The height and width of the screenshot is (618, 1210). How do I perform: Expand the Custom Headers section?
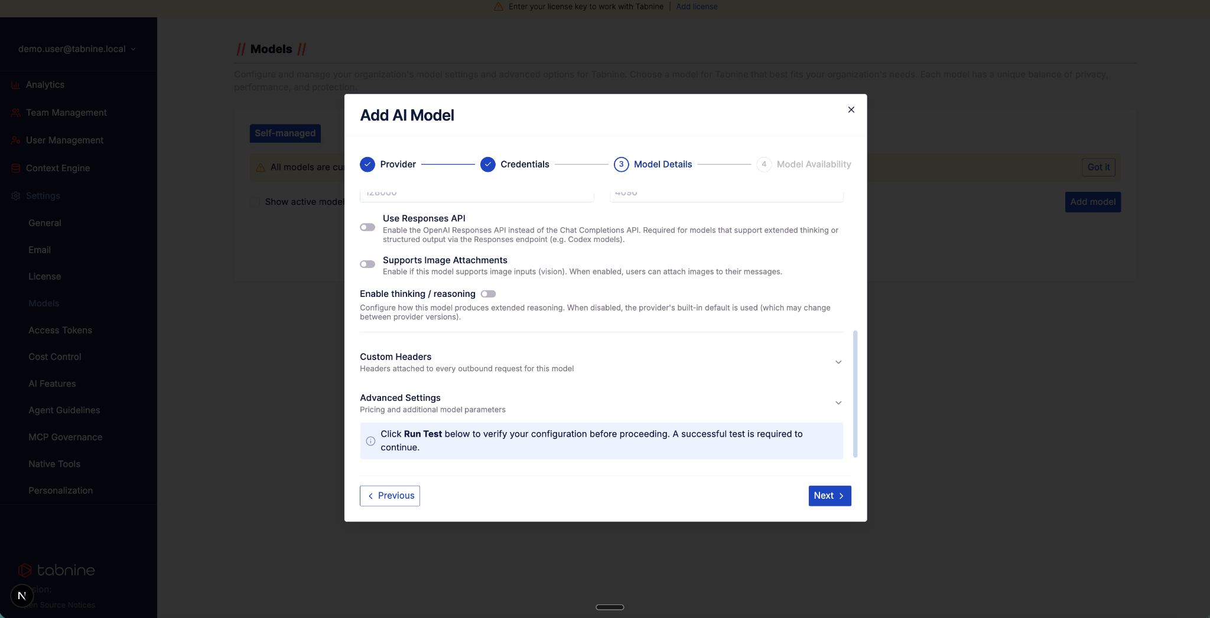point(601,362)
